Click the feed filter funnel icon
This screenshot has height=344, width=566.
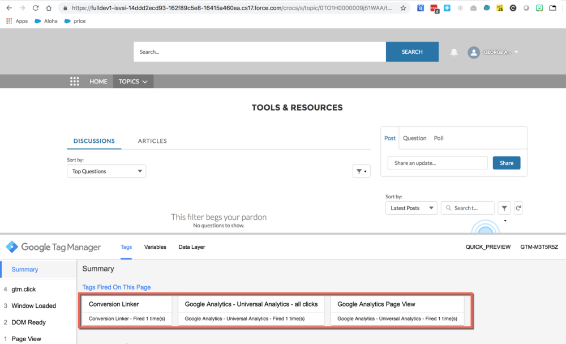coord(504,208)
